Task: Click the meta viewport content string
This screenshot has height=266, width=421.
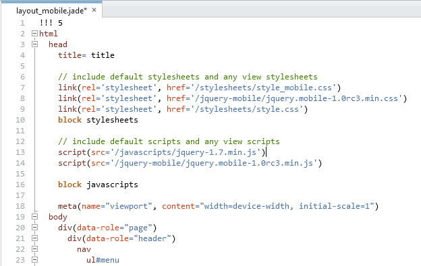Action: point(287,206)
